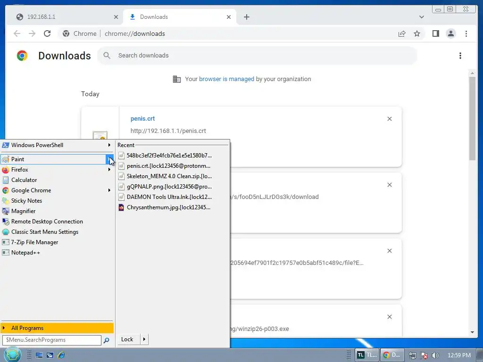Open Chrome three-dot main menu

click(x=466, y=33)
